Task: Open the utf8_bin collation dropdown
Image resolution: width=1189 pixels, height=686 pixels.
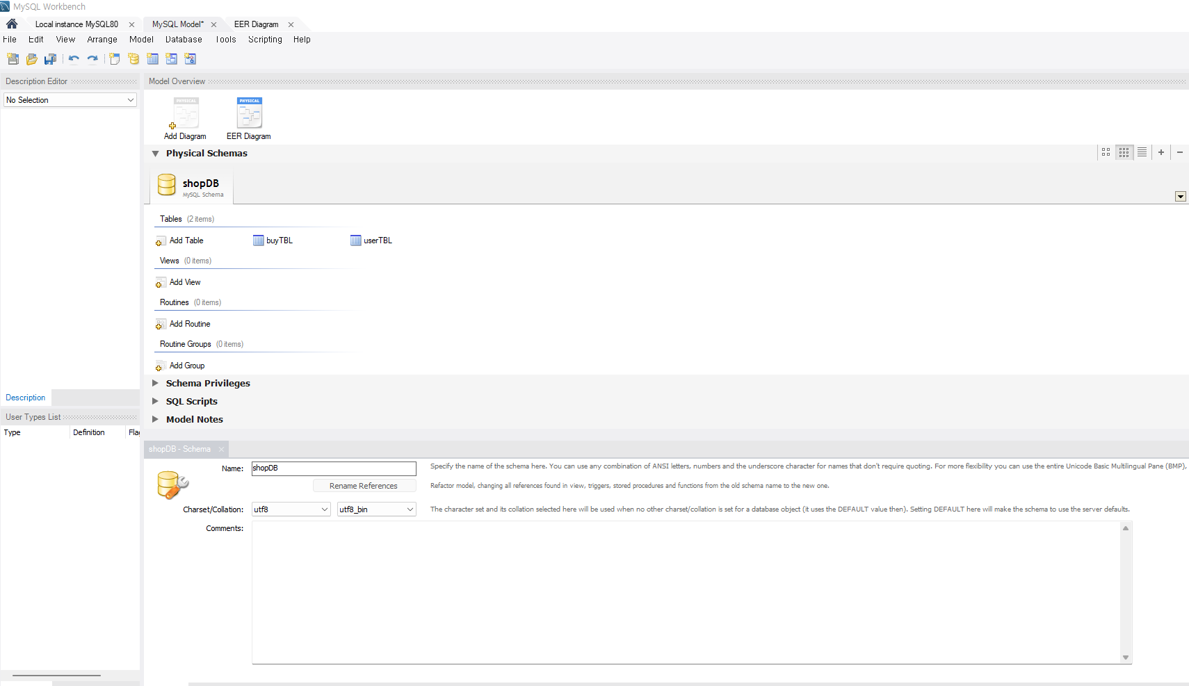Action: (376, 509)
